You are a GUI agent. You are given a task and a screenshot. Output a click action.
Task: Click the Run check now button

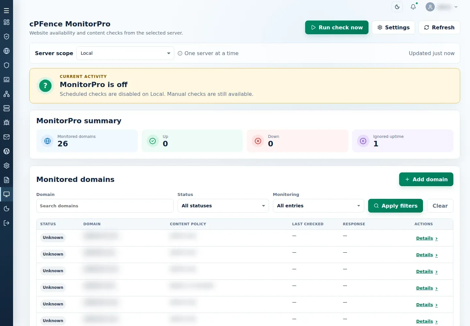tap(337, 27)
